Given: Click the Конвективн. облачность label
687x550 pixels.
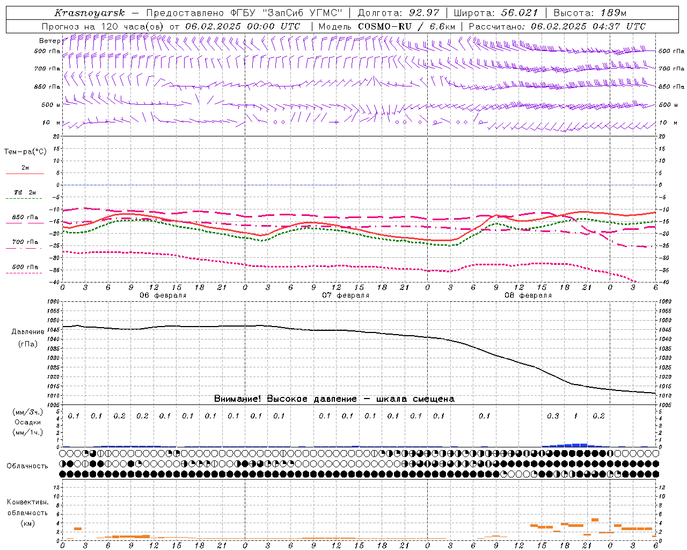Looking at the screenshot, I should pyautogui.click(x=27, y=508).
